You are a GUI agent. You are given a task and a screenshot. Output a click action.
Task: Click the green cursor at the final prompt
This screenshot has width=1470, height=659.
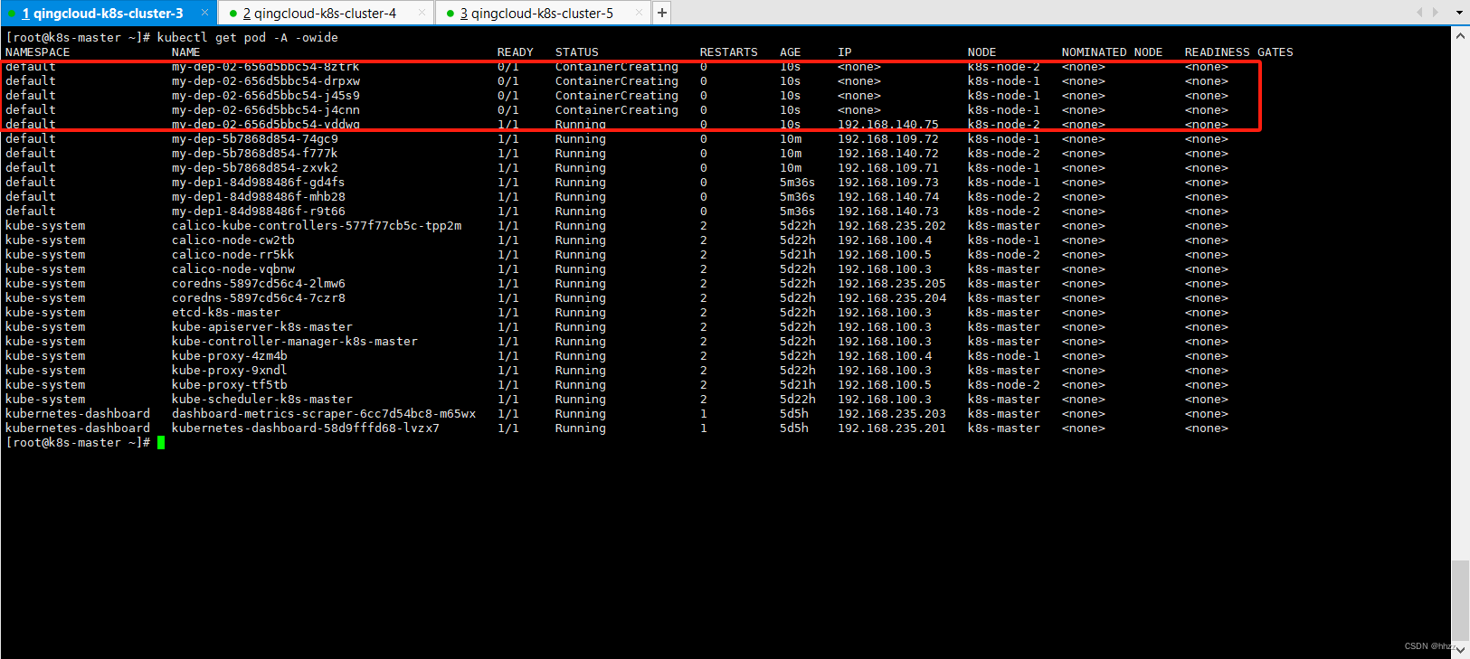pyautogui.click(x=161, y=443)
